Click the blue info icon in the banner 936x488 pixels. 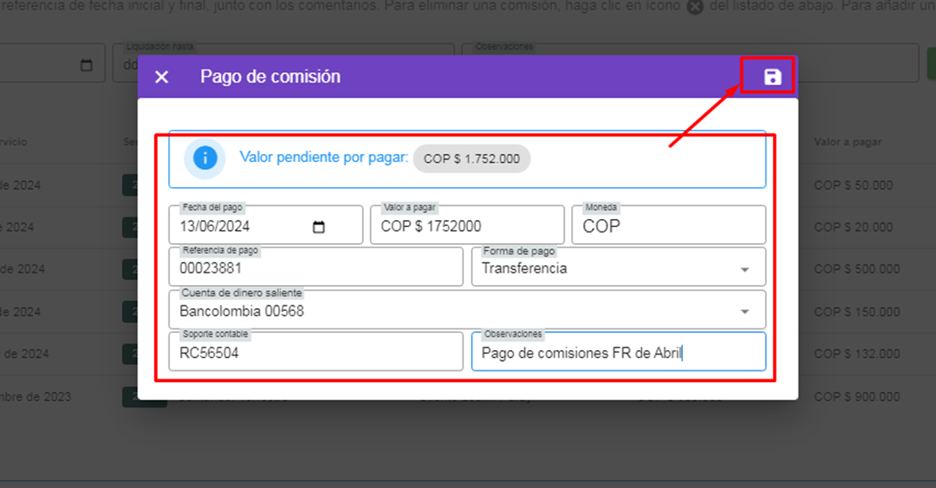[x=205, y=159]
